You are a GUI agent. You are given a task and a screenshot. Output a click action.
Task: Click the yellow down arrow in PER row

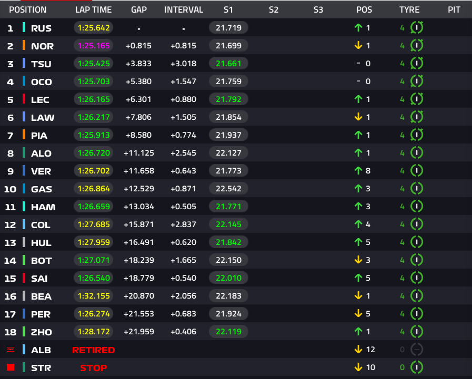(x=358, y=314)
